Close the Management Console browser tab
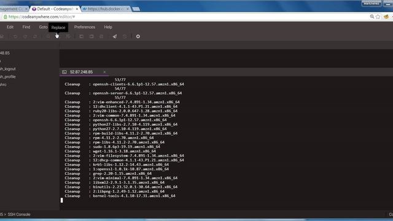Image resolution: width=393 pixels, height=221 pixels. point(26,9)
